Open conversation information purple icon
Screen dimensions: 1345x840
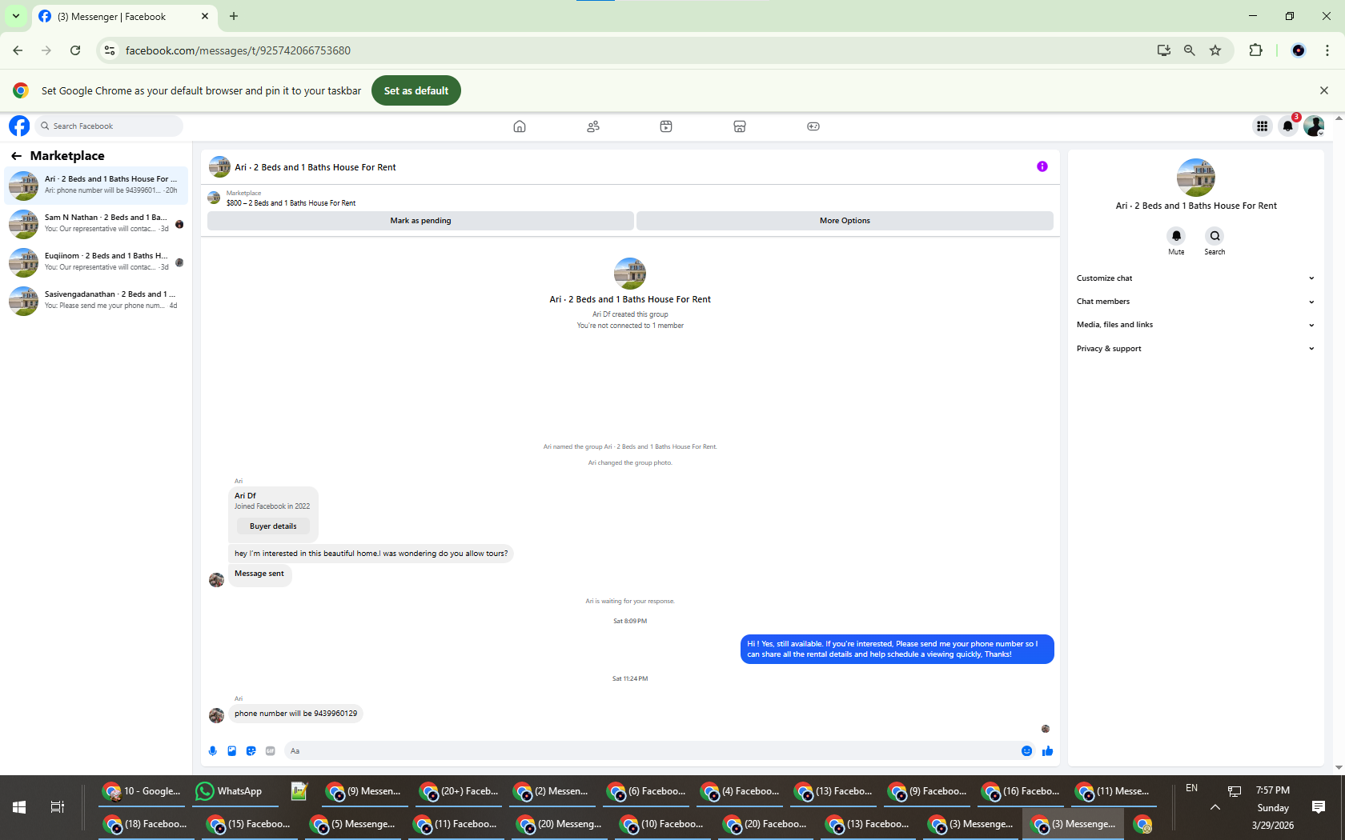(x=1042, y=166)
